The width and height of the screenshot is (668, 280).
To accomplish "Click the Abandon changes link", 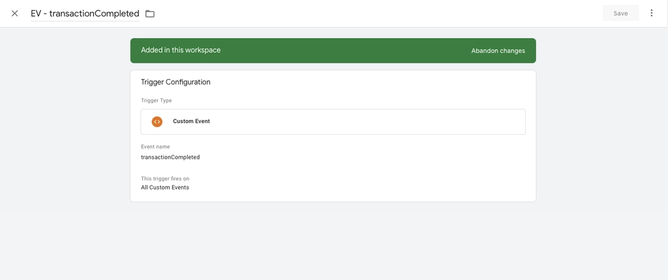I will point(498,51).
